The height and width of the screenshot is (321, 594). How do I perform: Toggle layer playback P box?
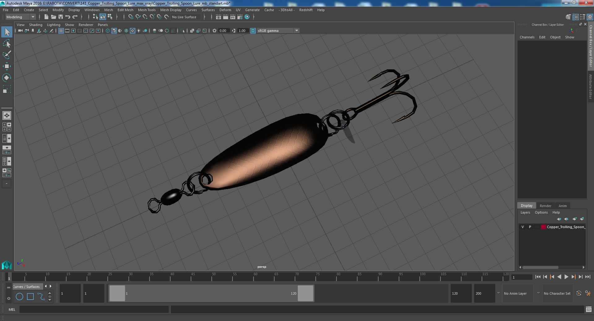click(x=530, y=227)
